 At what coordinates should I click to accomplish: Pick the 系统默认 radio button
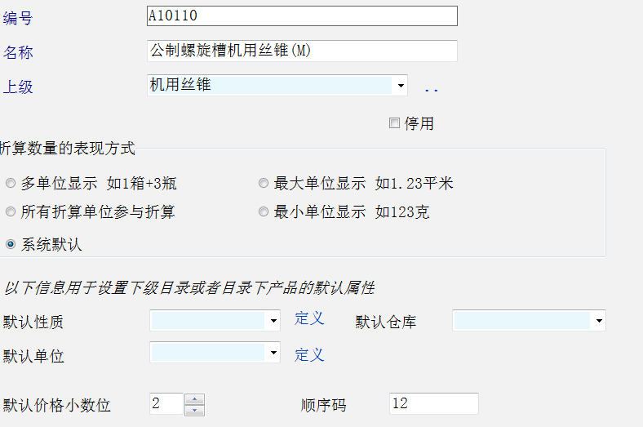11,244
